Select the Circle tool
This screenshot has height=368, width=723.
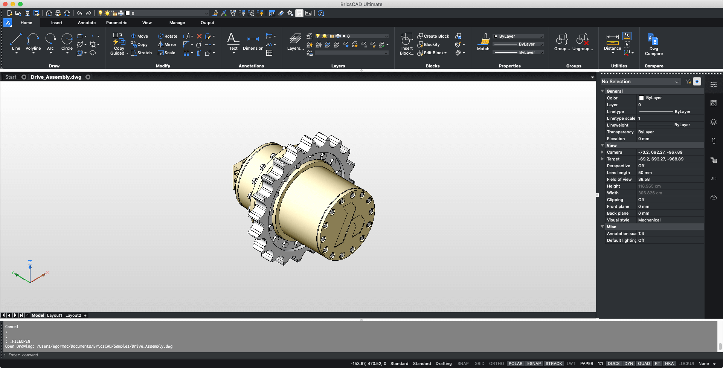tap(67, 41)
